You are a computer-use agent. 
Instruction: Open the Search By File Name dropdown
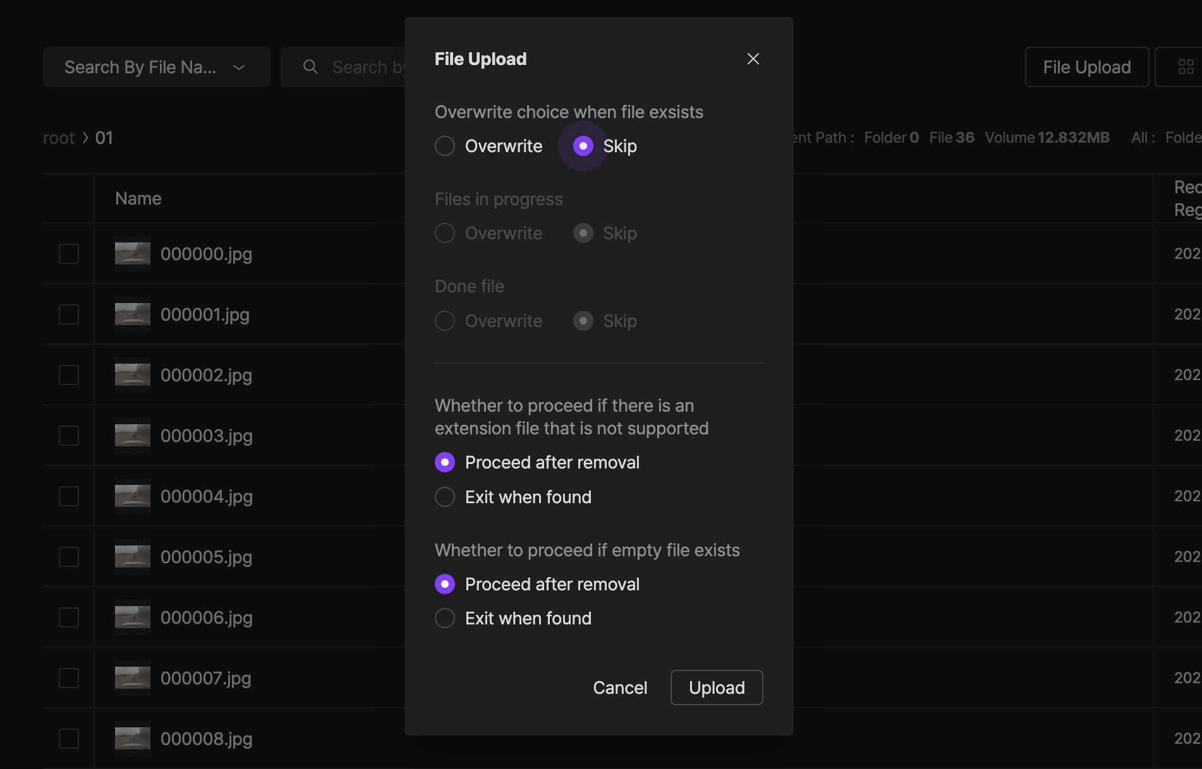pyautogui.click(x=156, y=67)
